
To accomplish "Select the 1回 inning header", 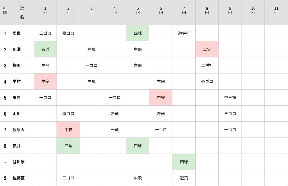I will 45,11.
